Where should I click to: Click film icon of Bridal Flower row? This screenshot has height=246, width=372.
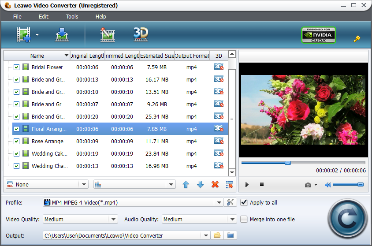point(26,67)
